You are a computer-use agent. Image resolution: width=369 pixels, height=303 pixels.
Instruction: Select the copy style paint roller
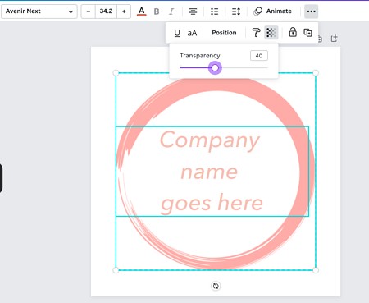(x=256, y=33)
